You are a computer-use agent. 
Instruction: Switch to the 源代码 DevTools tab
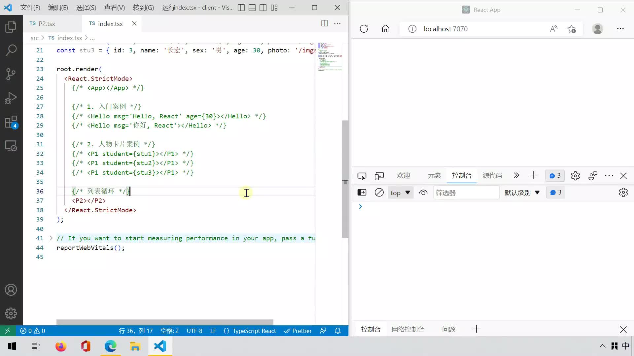click(492, 175)
